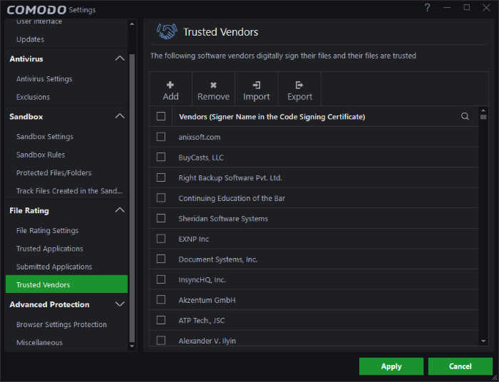This screenshot has height=382, width=499.
Task: Expand the Advanced Protection section
Action: pyautogui.click(x=120, y=304)
